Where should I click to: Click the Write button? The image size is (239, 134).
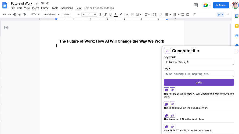click(199, 83)
